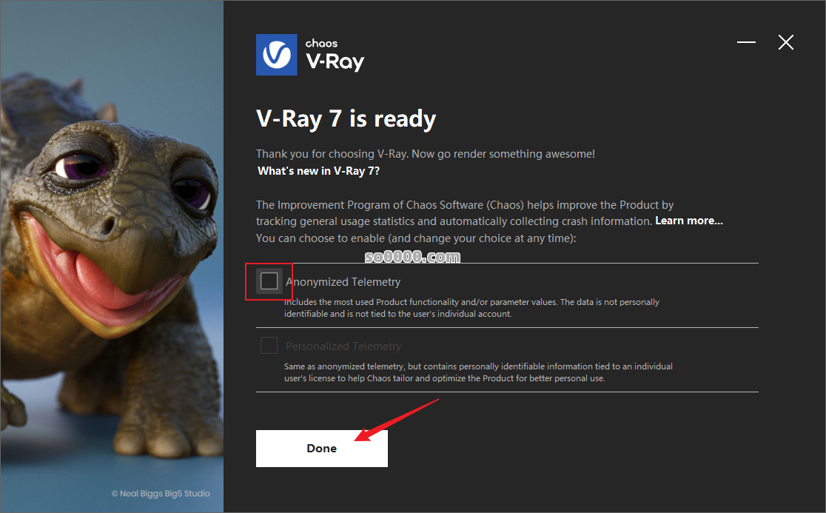Click the "You can choose to enable" sentence
This screenshot has height=513, width=826.
[416, 238]
